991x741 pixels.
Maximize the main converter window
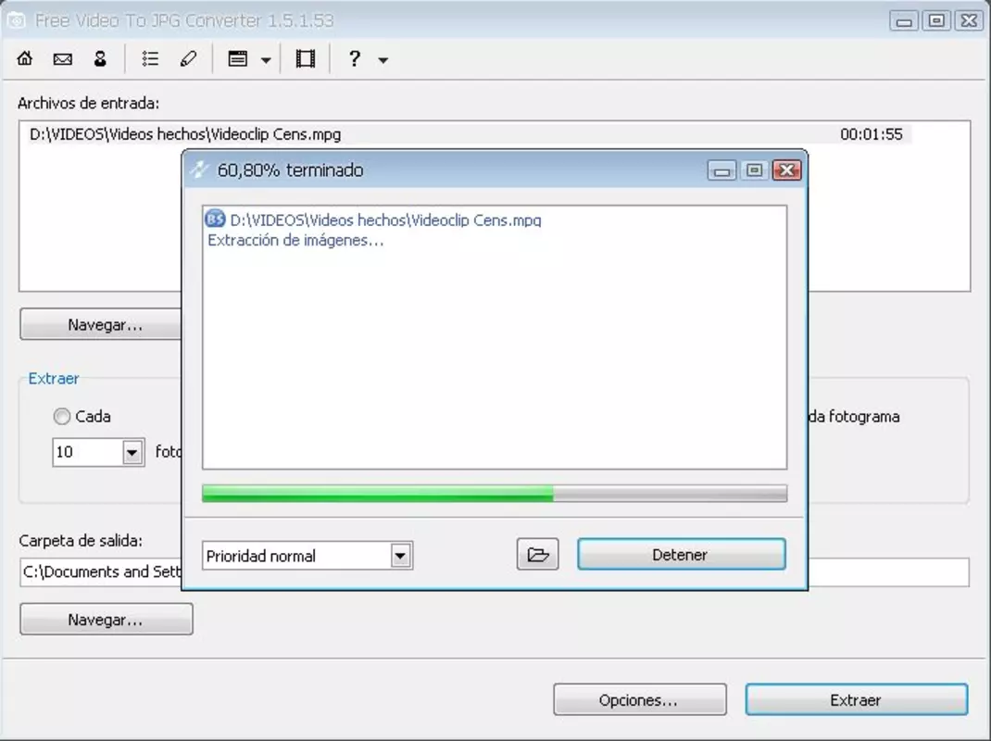point(936,21)
